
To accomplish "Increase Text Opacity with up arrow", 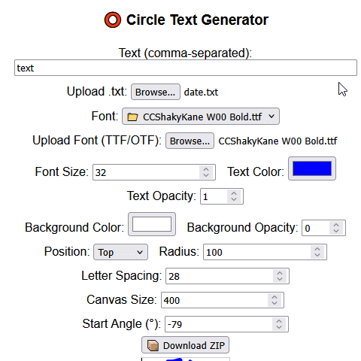I will tap(234, 193).
